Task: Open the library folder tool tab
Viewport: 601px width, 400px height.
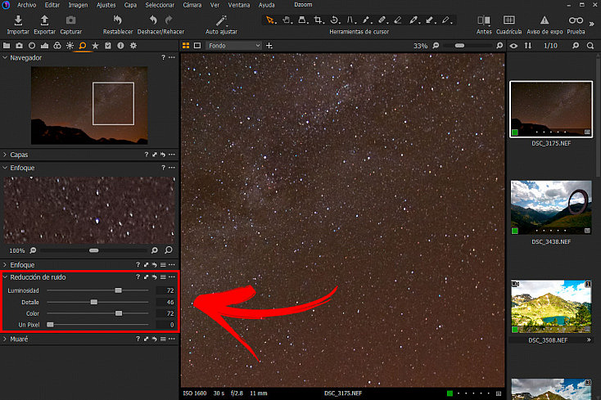Action: (7, 46)
